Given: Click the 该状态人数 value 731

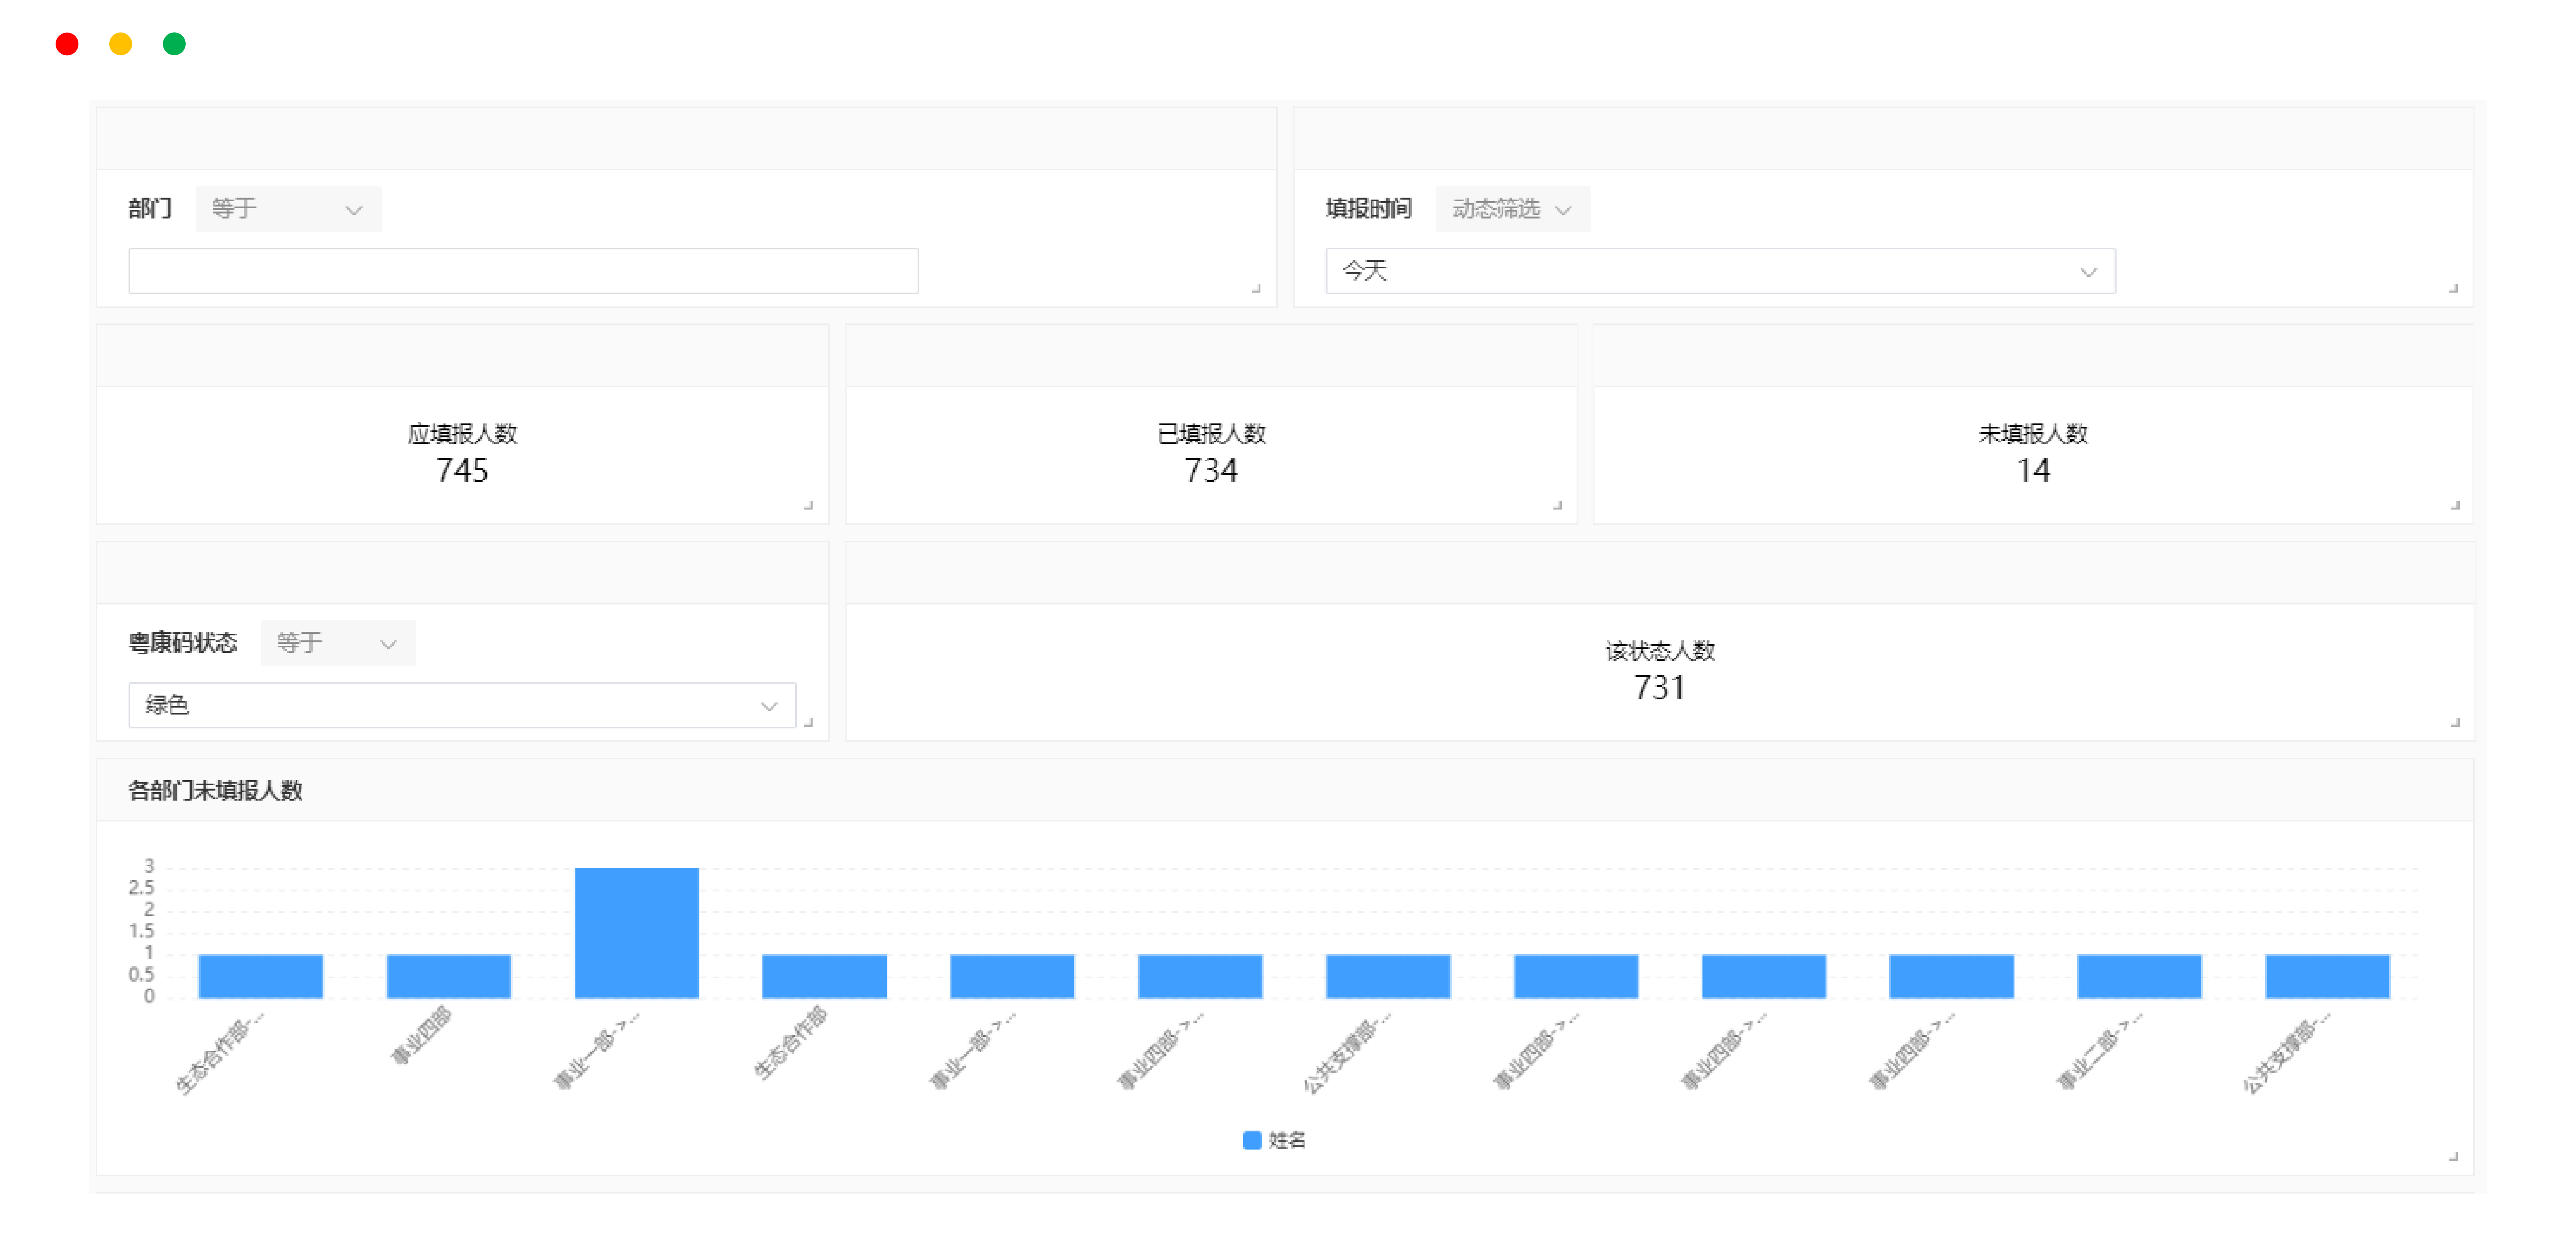Looking at the screenshot, I should click(1660, 688).
